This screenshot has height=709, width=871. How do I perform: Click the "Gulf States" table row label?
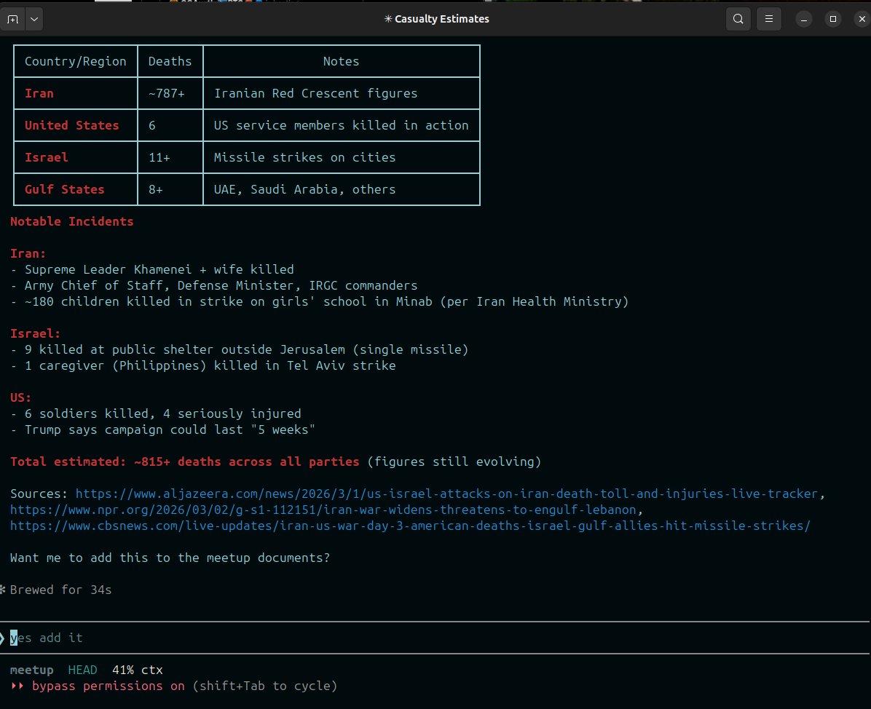coord(64,189)
